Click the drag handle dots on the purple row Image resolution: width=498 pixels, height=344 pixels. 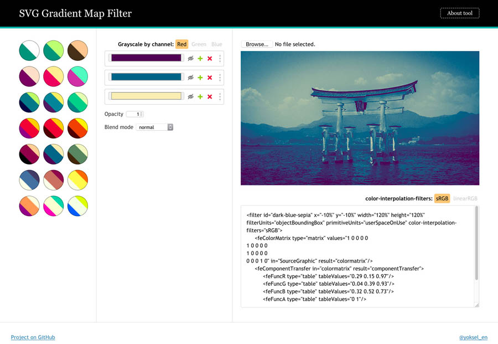(x=220, y=58)
